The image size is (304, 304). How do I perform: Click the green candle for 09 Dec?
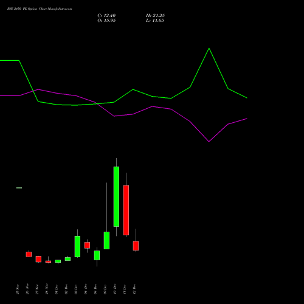tap(106, 241)
